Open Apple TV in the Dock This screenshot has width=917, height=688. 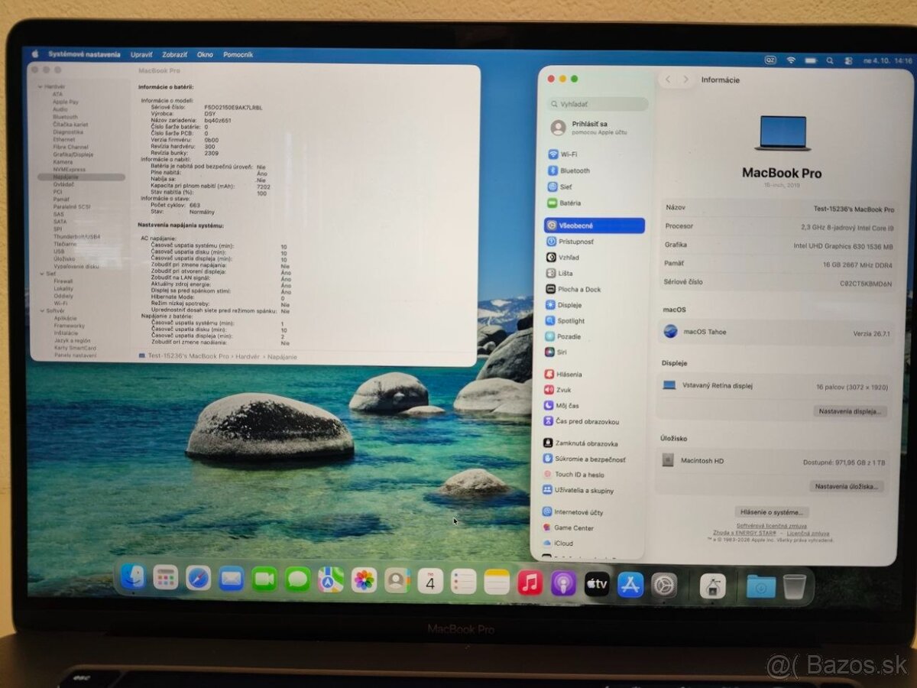(597, 584)
